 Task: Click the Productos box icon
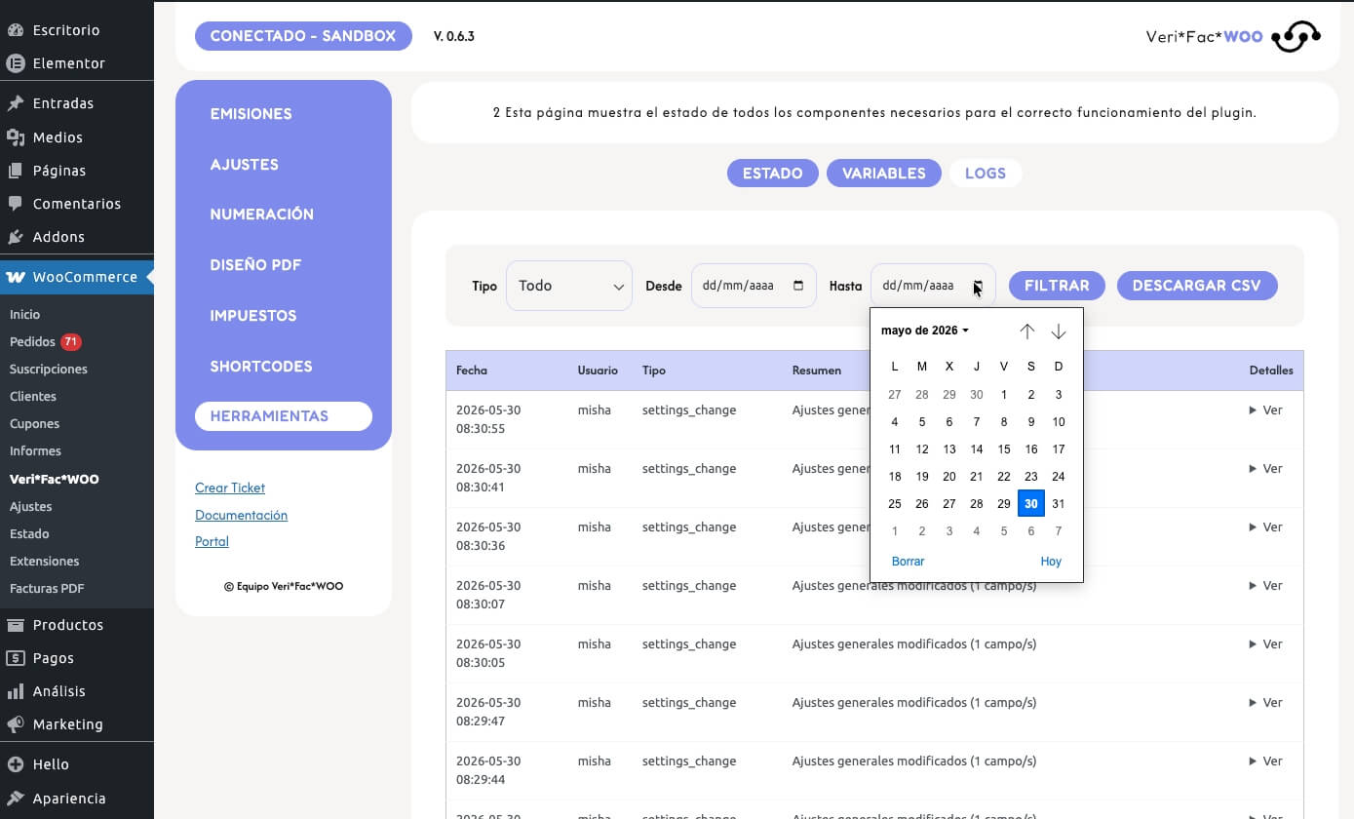16,625
